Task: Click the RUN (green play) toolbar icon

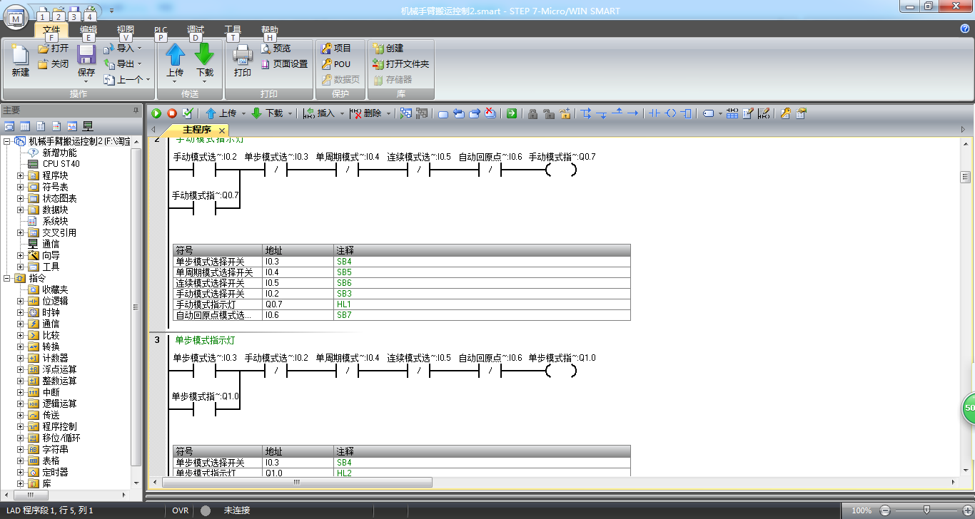Action: pyautogui.click(x=156, y=113)
